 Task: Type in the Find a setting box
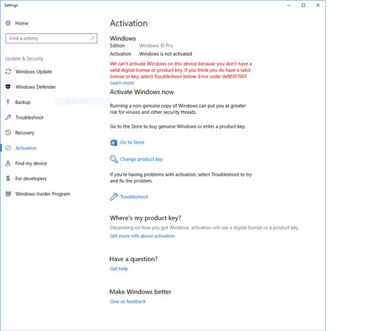pos(48,38)
